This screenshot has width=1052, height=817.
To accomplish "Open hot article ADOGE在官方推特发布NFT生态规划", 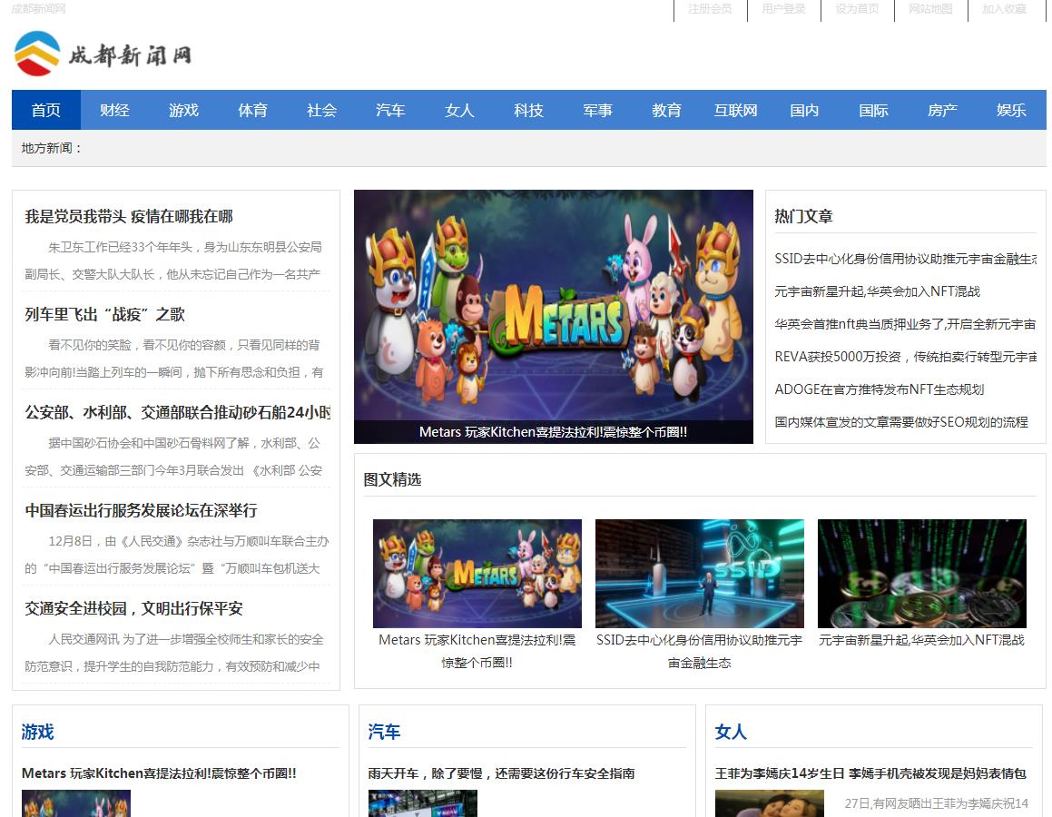I will 880,389.
